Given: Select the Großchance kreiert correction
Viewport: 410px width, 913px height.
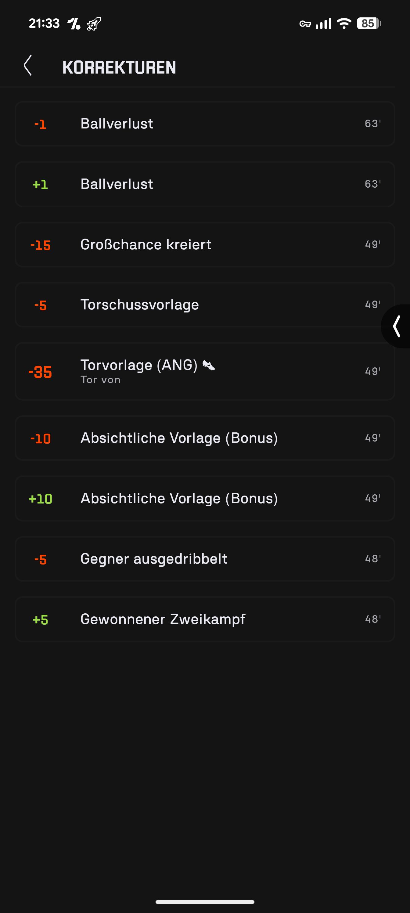Looking at the screenshot, I should (205, 244).
